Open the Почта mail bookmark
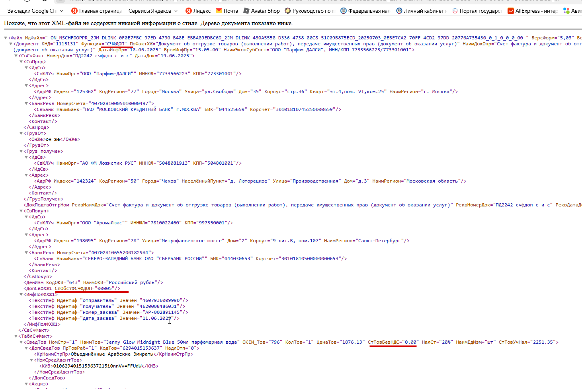The height and width of the screenshot is (389, 582). point(227,11)
